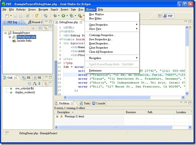Click the Save disk toolbar icon

[x=16, y=16]
